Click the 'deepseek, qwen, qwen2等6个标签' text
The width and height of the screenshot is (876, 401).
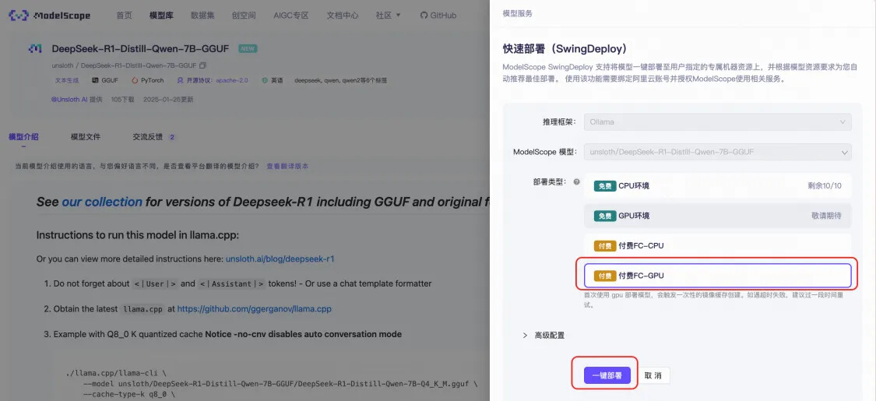pos(341,80)
